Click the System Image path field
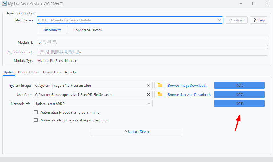 point(93,85)
